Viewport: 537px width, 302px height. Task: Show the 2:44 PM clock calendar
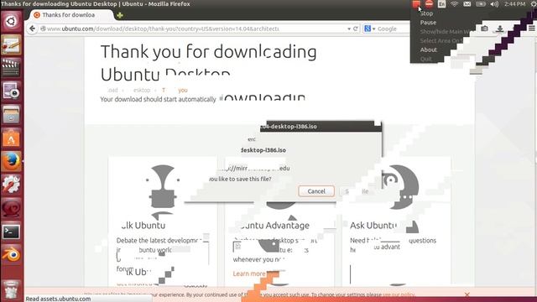514,4
